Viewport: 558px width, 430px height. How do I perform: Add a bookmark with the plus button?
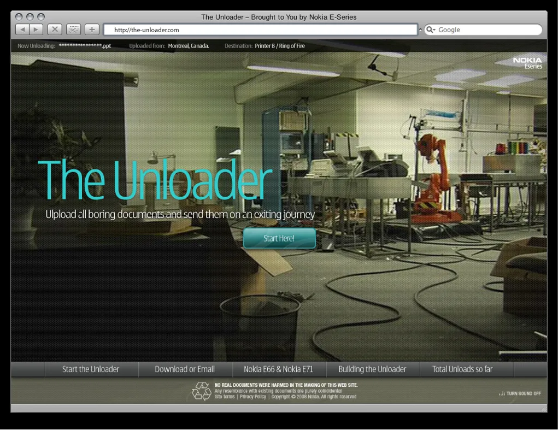[x=92, y=30]
